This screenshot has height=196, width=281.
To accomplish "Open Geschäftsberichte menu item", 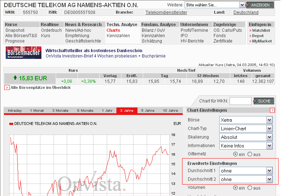I will [83, 41].
